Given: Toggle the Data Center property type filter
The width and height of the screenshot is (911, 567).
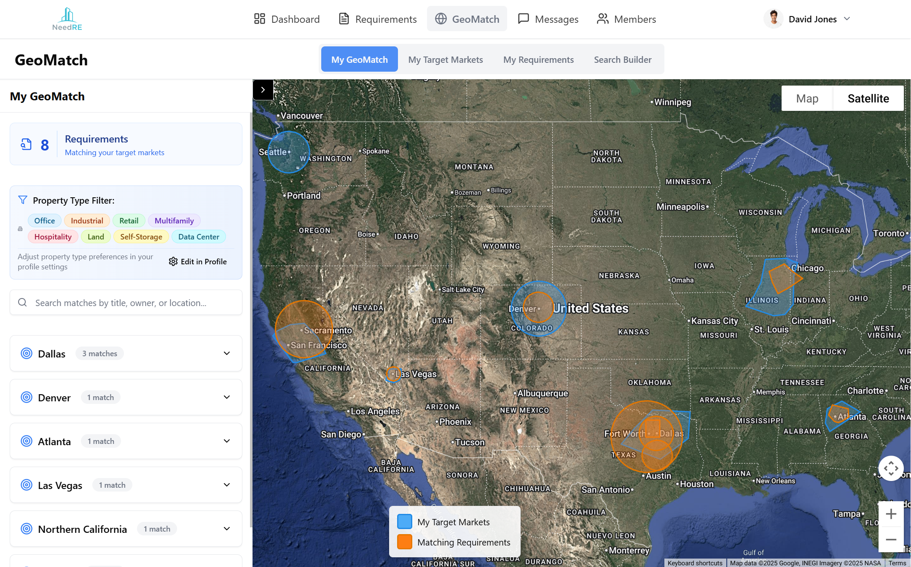Looking at the screenshot, I should click(x=199, y=236).
